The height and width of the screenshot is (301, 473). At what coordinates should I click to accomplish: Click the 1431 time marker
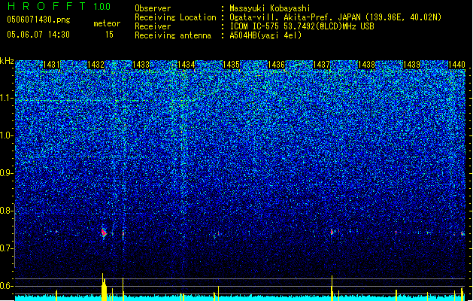pos(51,65)
